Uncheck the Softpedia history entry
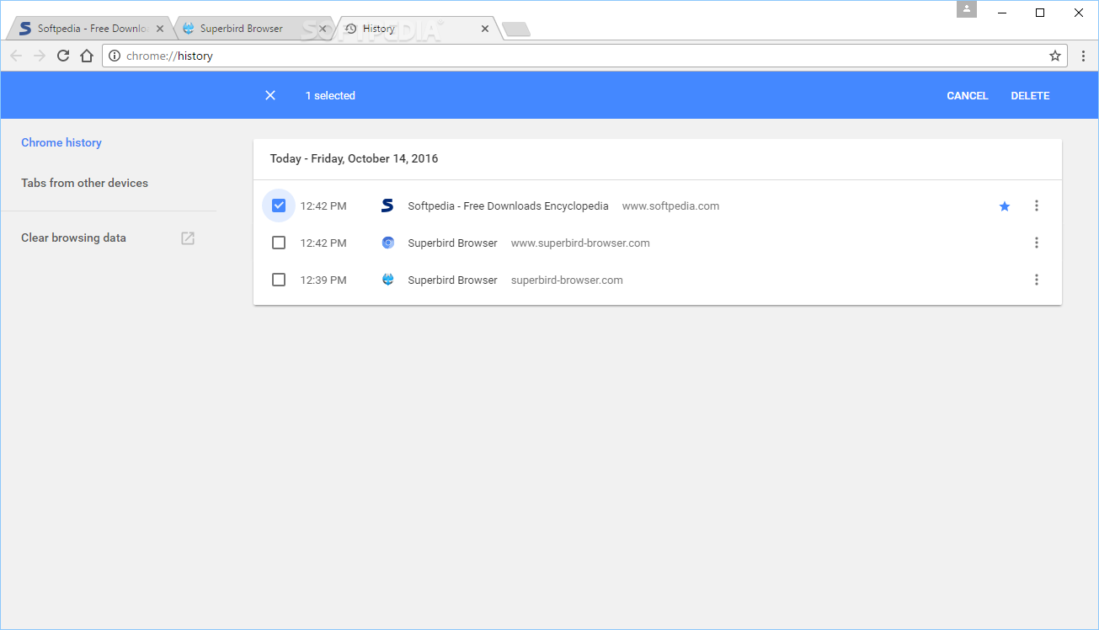1099x630 pixels. pos(279,206)
